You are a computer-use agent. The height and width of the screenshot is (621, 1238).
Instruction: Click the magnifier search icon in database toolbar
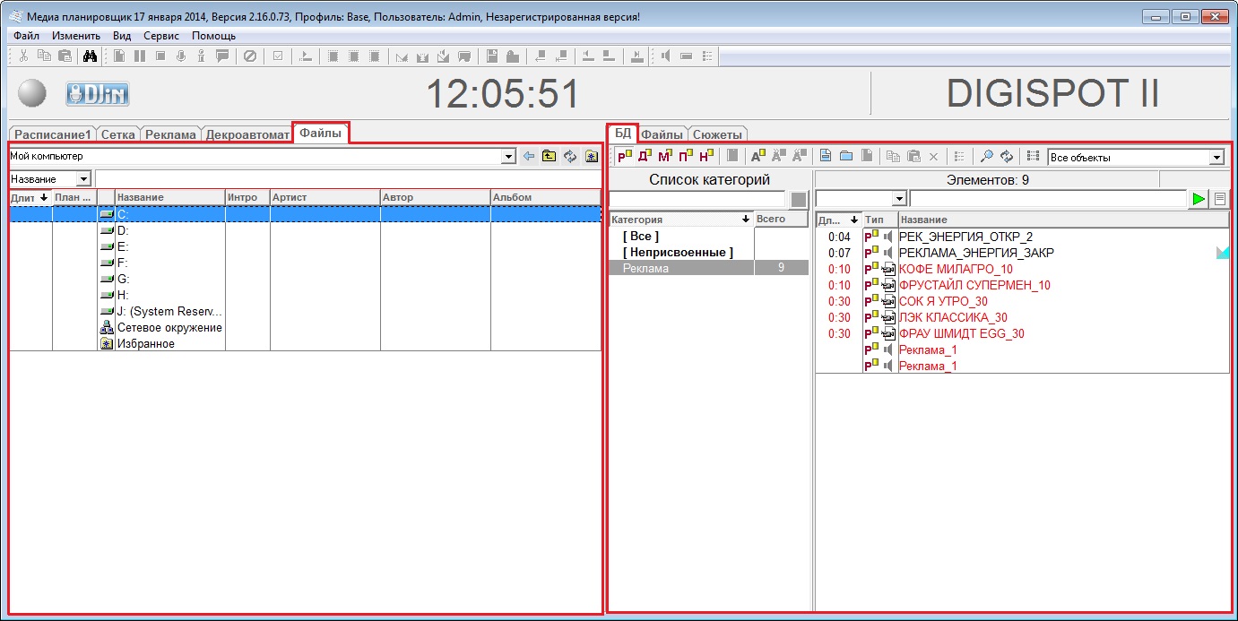(986, 156)
